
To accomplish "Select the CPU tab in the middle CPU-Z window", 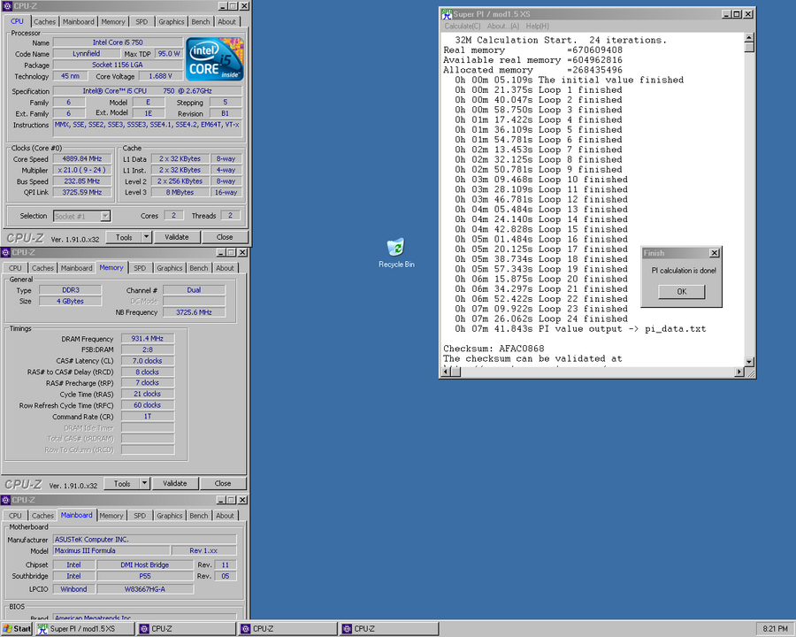I will click(x=15, y=268).
